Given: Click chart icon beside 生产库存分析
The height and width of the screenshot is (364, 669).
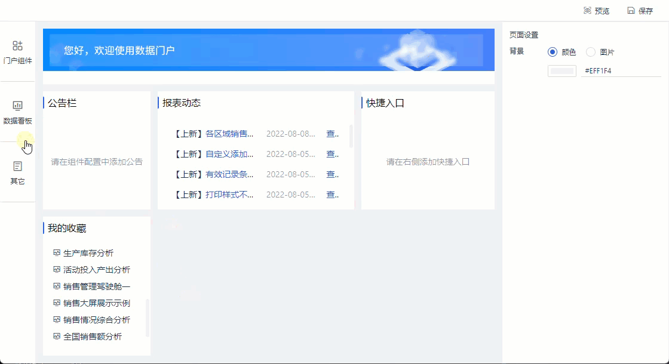Looking at the screenshot, I should [x=56, y=253].
